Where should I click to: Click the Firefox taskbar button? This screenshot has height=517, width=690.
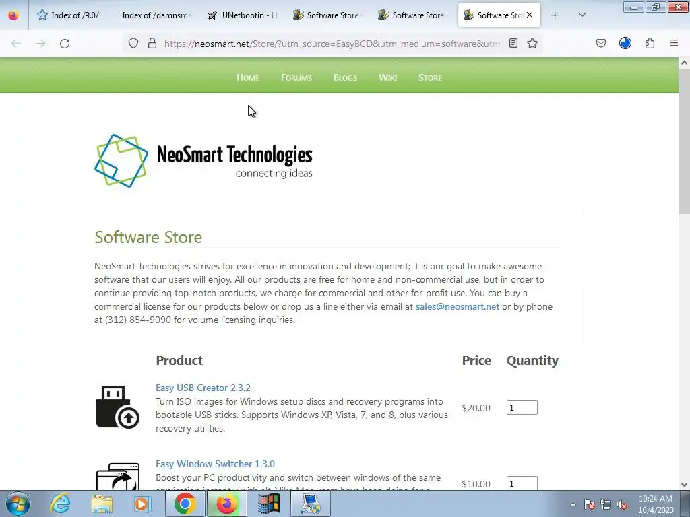(x=226, y=504)
